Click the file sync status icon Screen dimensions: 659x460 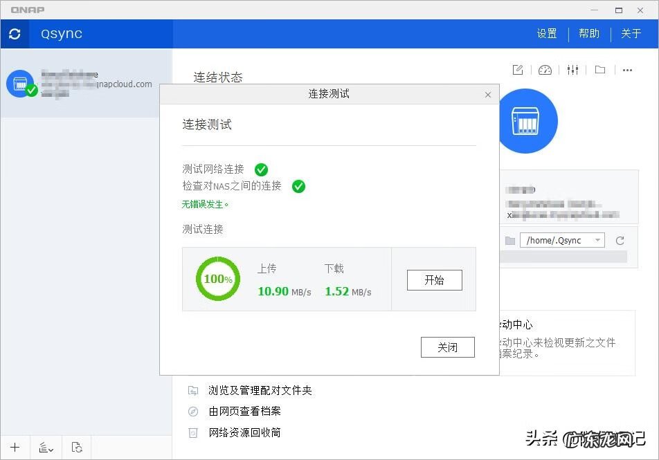tap(77, 448)
